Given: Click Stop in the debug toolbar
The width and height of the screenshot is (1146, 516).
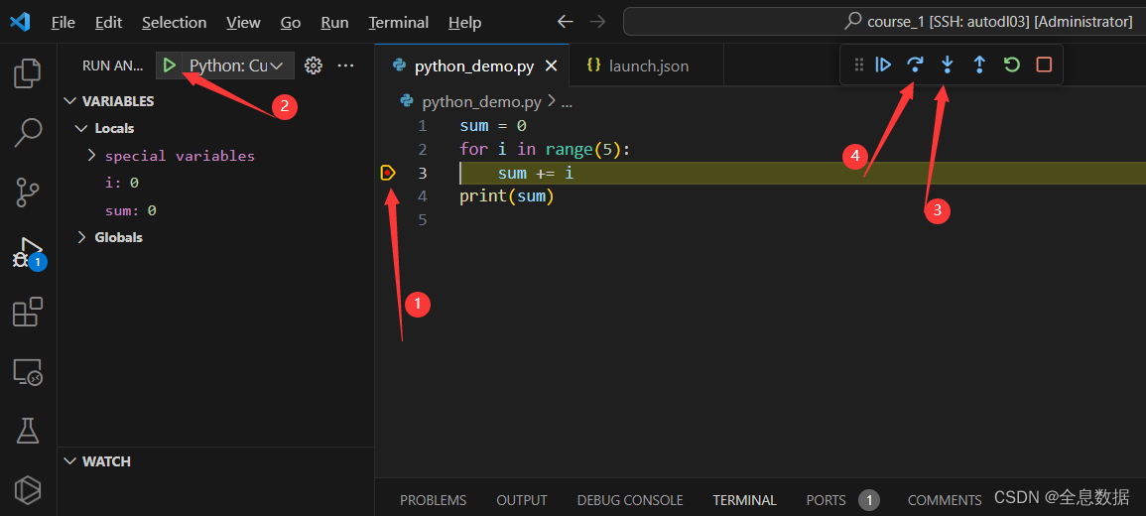Looking at the screenshot, I should (x=1044, y=65).
